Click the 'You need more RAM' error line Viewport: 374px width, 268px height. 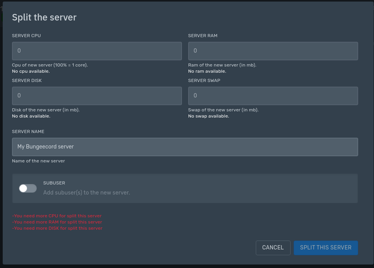point(57,222)
